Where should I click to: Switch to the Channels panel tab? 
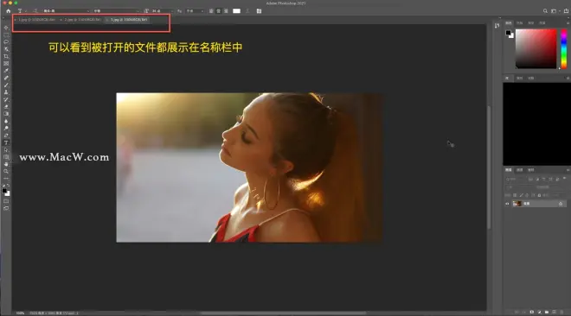520,170
